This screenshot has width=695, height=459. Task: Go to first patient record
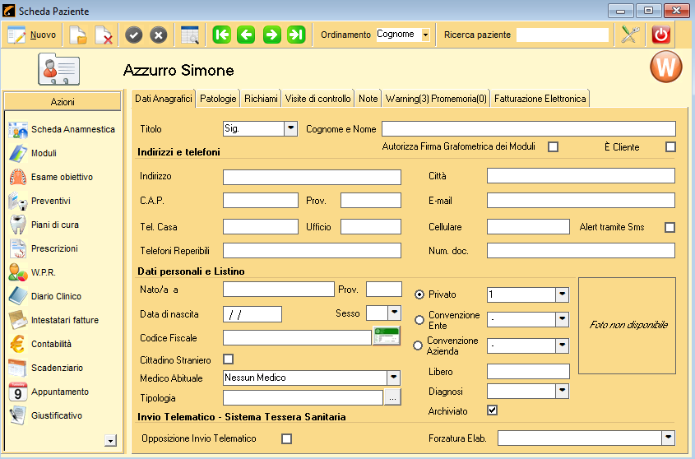[221, 35]
